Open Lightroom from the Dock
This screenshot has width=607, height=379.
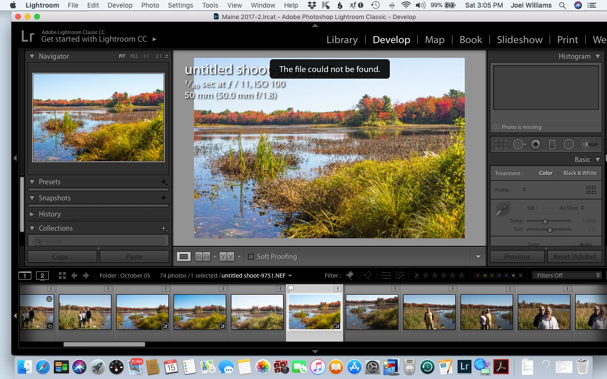[x=464, y=366]
